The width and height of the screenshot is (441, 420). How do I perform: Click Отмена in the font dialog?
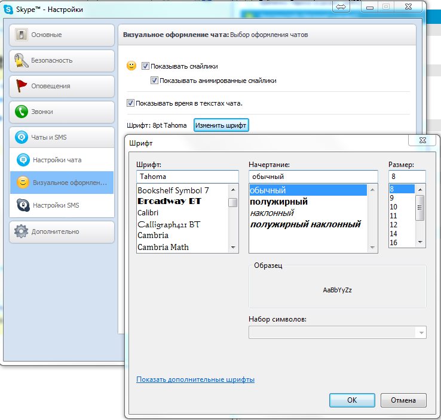403,400
